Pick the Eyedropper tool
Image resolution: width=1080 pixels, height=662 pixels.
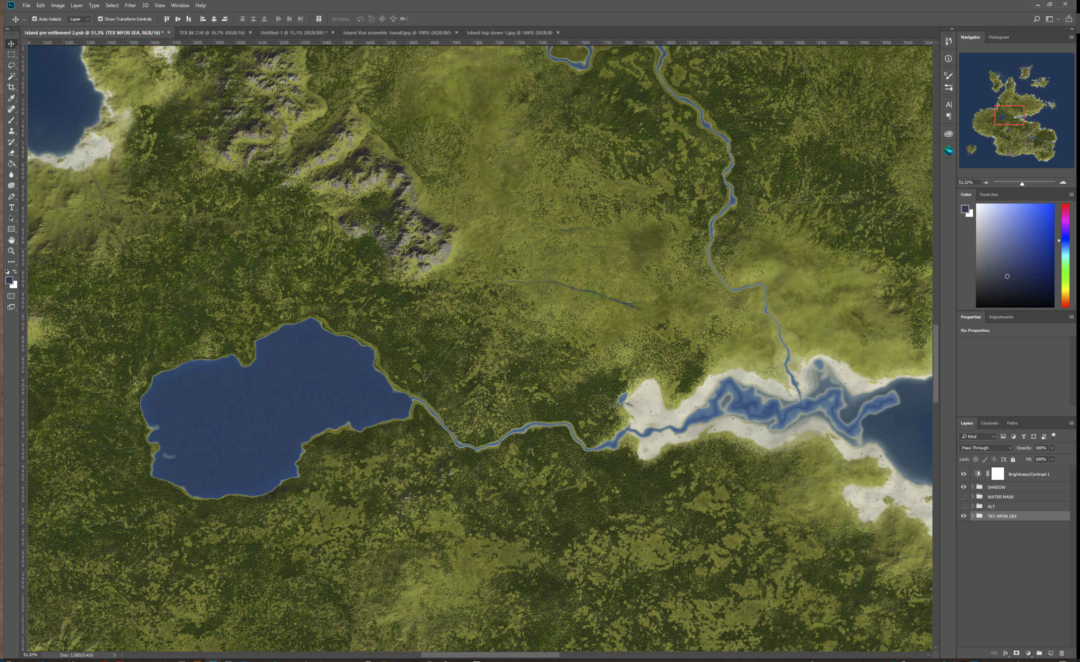tap(11, 98)
